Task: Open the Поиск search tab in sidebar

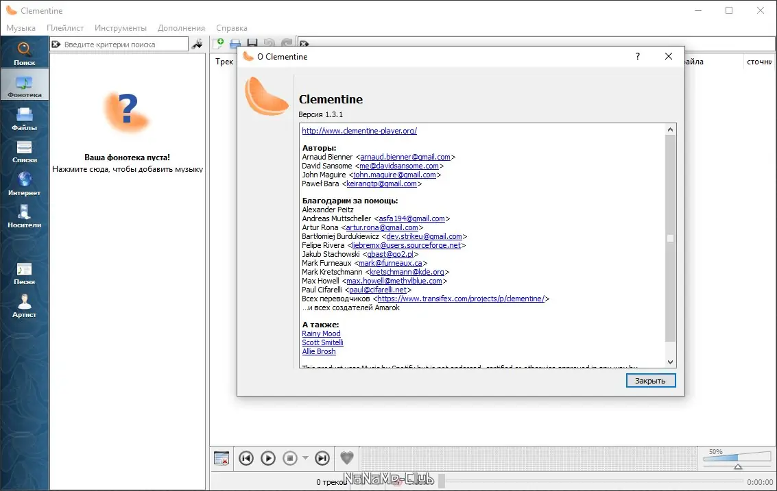Action: pos(24,53)
